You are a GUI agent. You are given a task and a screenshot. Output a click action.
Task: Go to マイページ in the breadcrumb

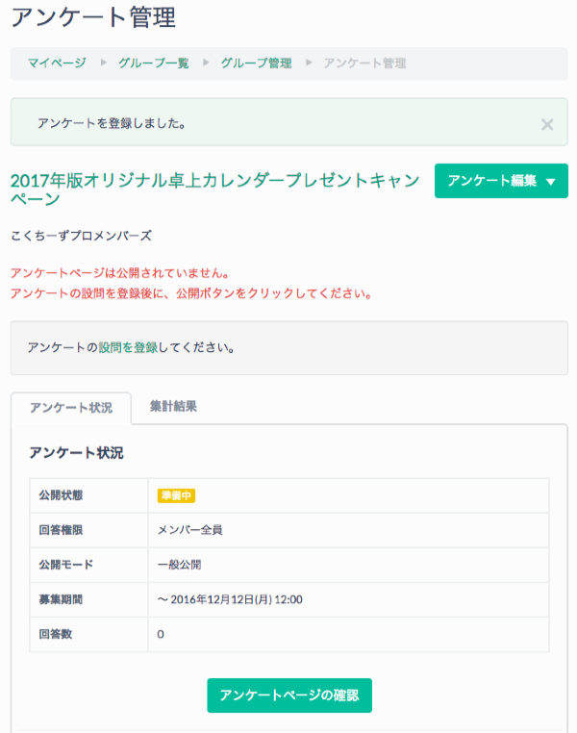click(56, 63)
